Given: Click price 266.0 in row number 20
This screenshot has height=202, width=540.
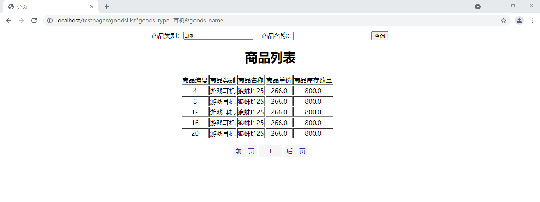Looking at the screenshot, I should (279, 133).
